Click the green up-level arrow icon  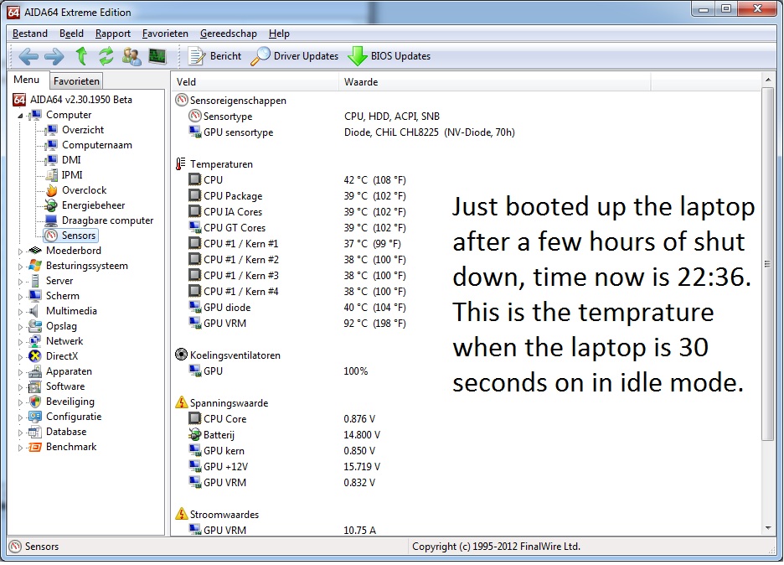click(x=81, y=55)
